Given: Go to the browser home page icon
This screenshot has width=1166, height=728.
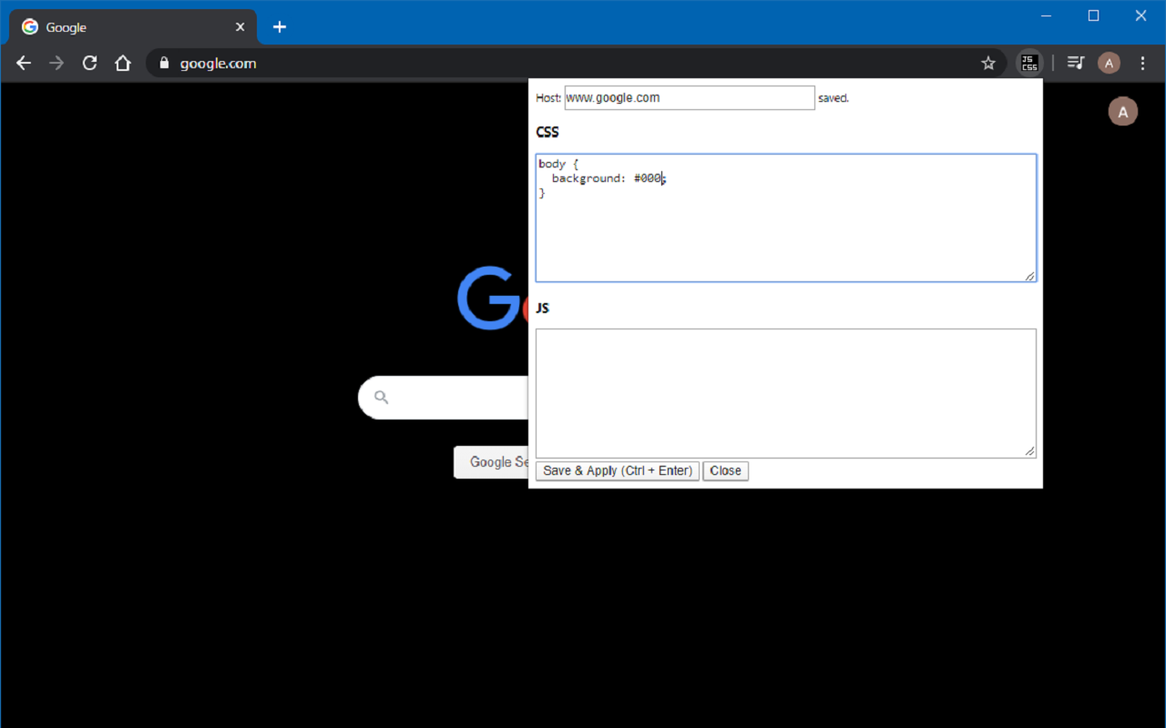Looking at the screenshot, I should (x=123, y=63).
